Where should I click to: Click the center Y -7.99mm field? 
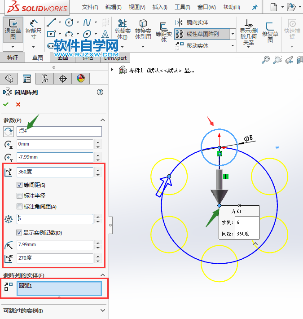click(x=55, y=157)
